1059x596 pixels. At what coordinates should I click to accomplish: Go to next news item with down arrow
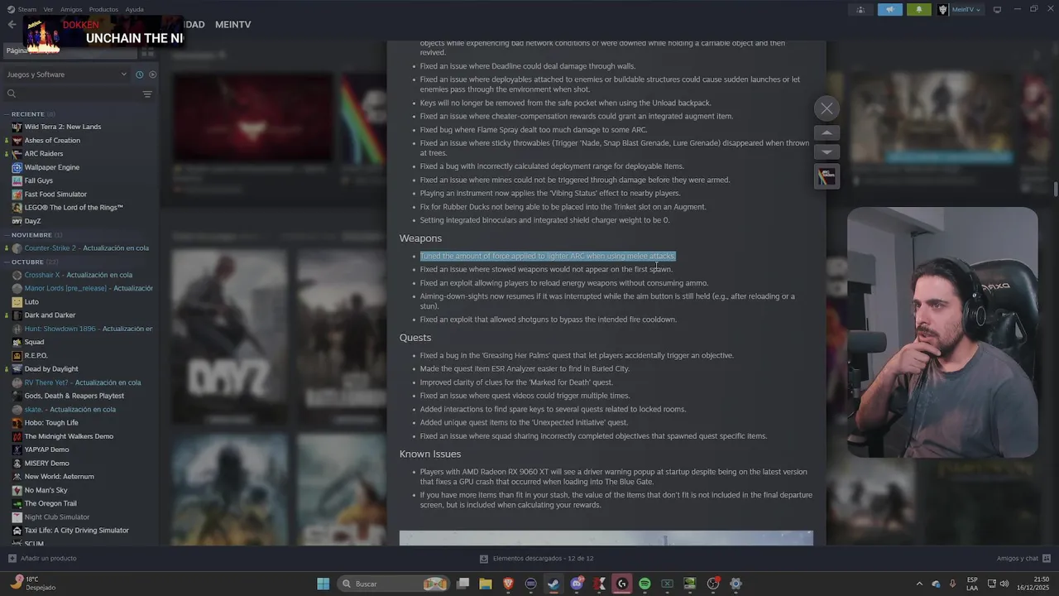click(x=827, y=152)
